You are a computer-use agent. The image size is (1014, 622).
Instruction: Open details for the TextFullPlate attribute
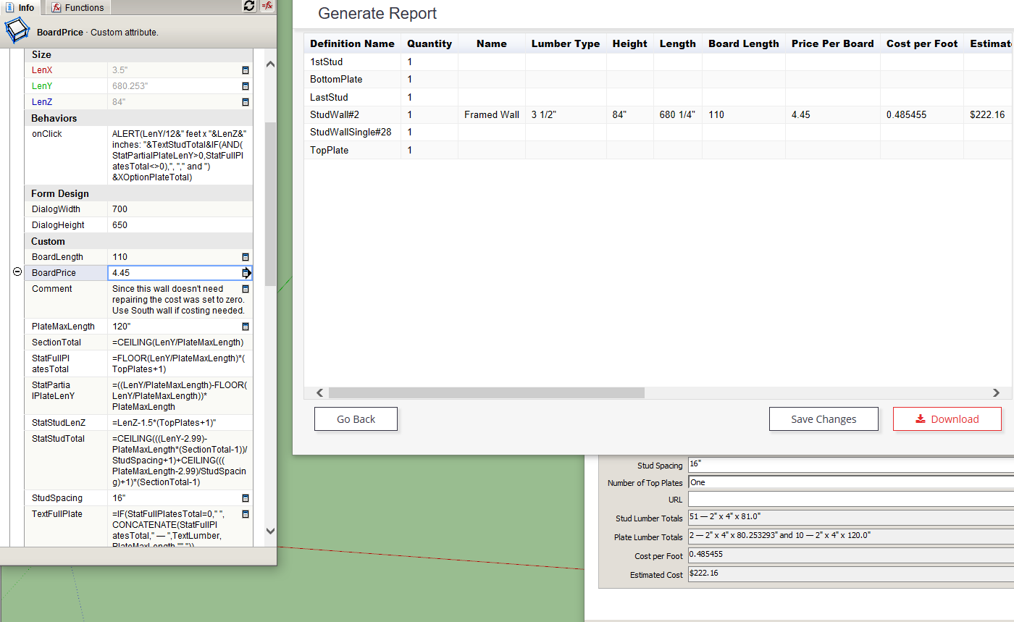click(245, 513)
